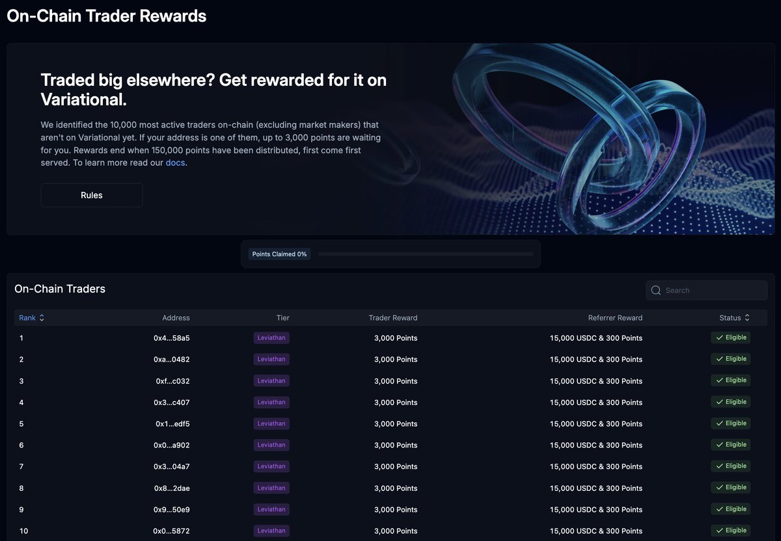Click the Points Claimed 0% badge
This screenshot has width=781, height=541.
point(279,254)
